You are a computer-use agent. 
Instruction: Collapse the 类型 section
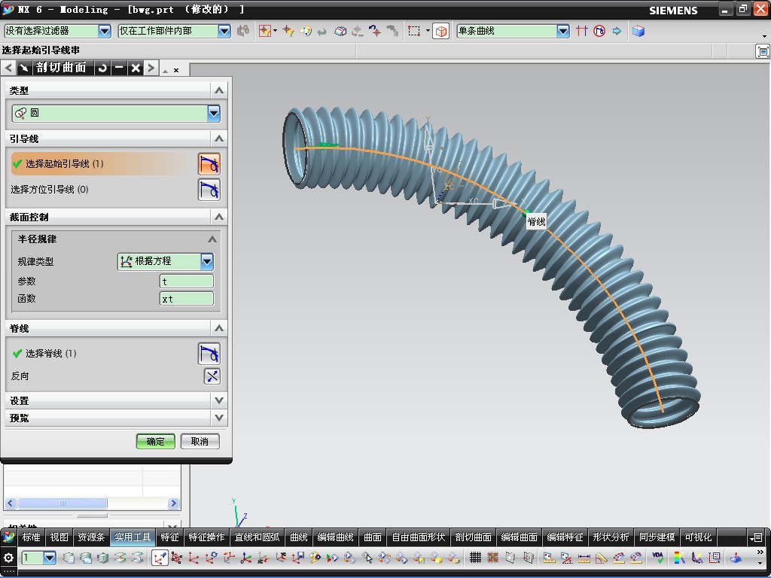(x=219, y=90)
